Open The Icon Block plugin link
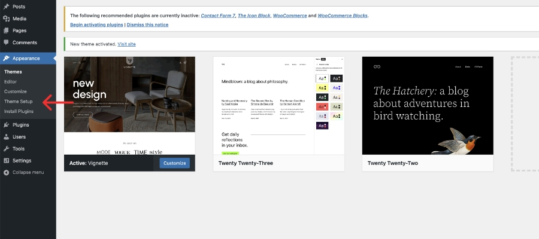The width and height of the screenshot is (539, 239). 254,16
